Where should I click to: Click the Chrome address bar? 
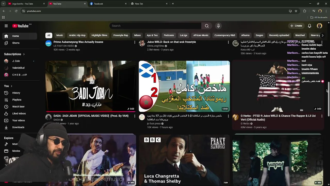click(x=155, y=11)
